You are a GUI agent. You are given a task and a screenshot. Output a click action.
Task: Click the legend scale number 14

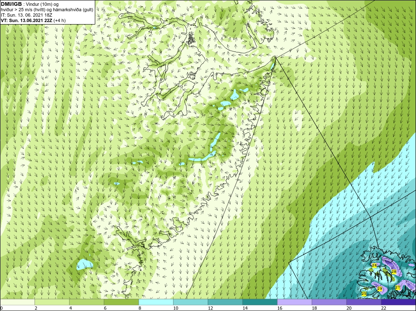(245, 308)
